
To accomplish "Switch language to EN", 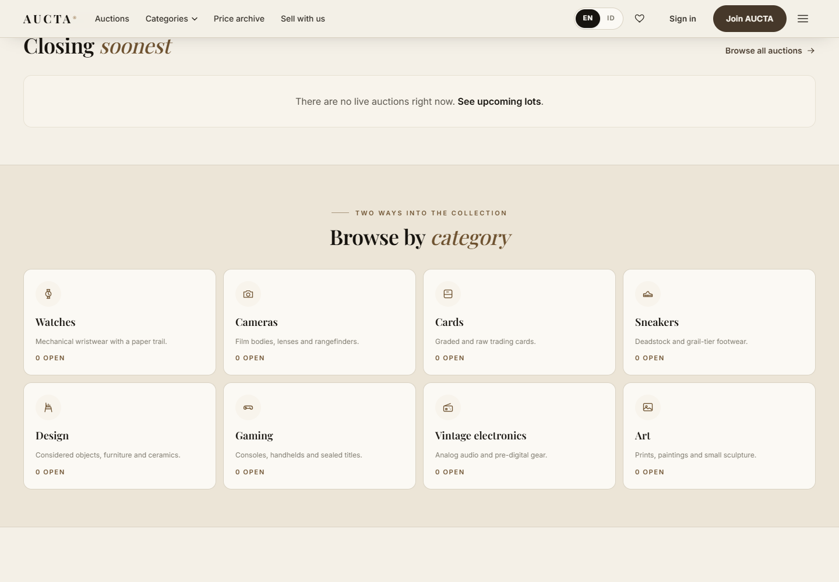I will coord(588,19).
